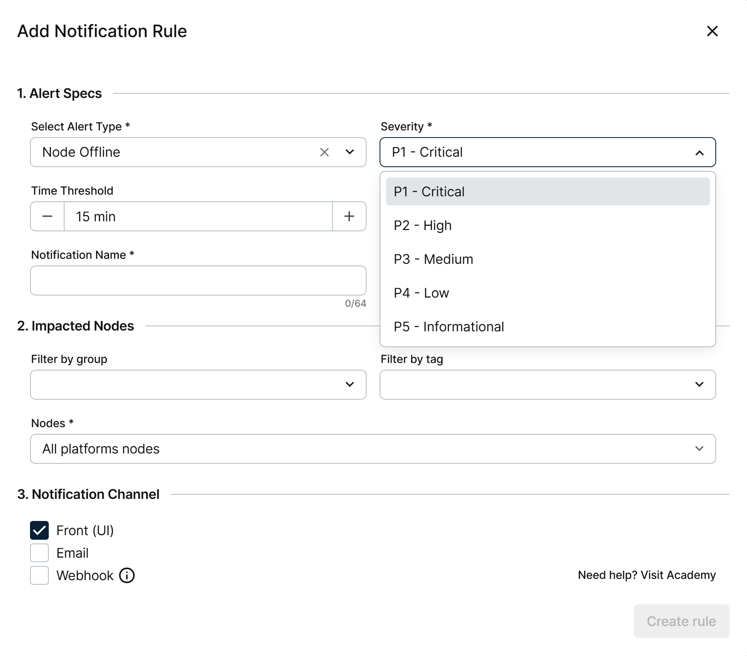Open the Need help? Visit Academy link

(647, 575)
